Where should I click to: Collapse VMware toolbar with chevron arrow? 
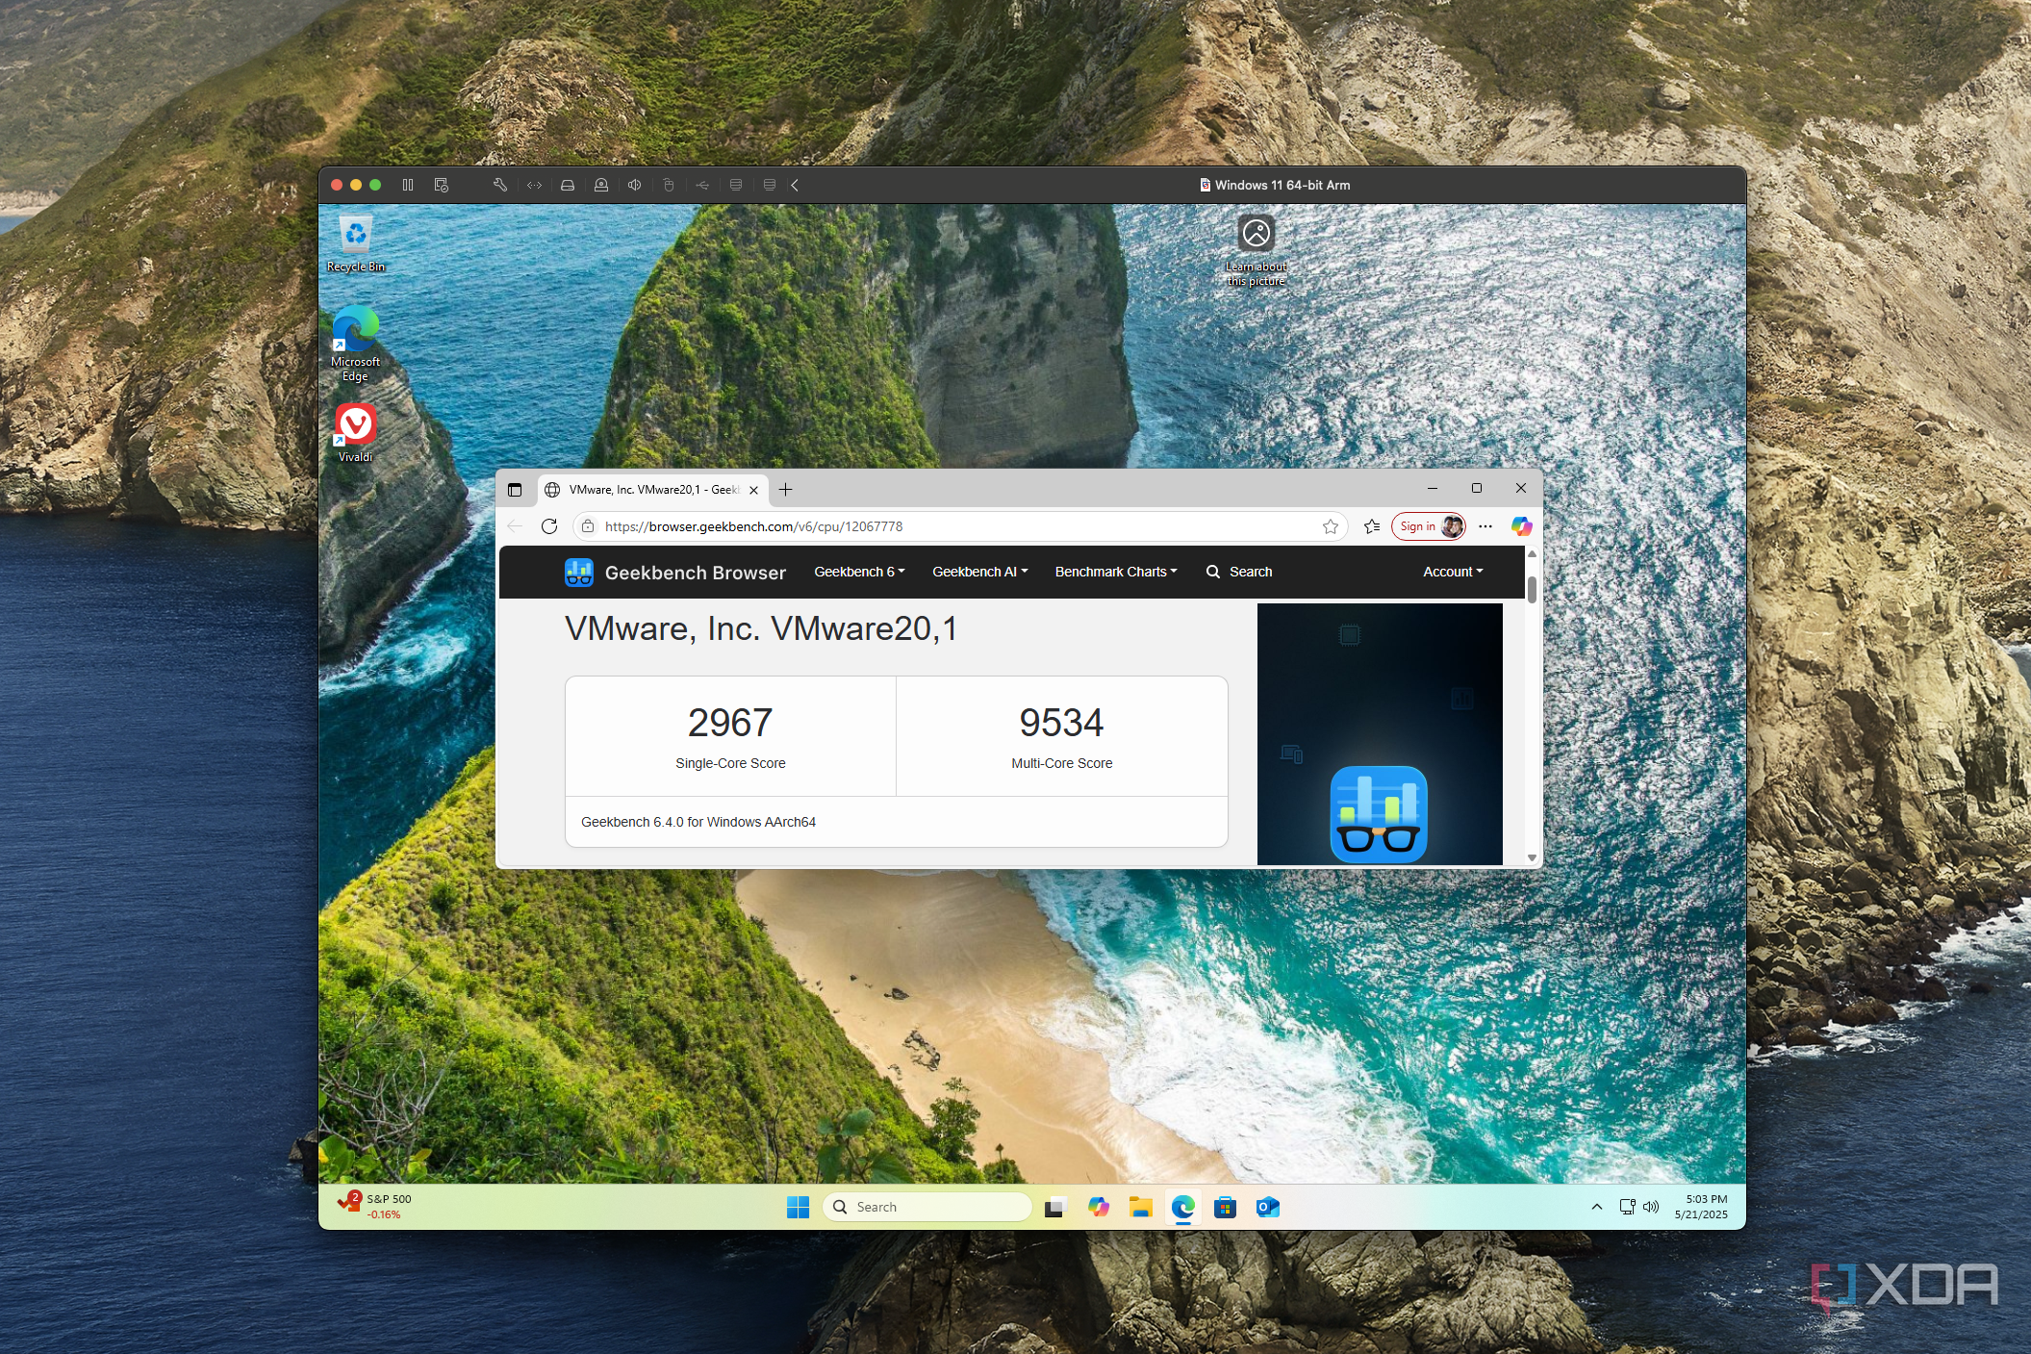click(795, 185)
